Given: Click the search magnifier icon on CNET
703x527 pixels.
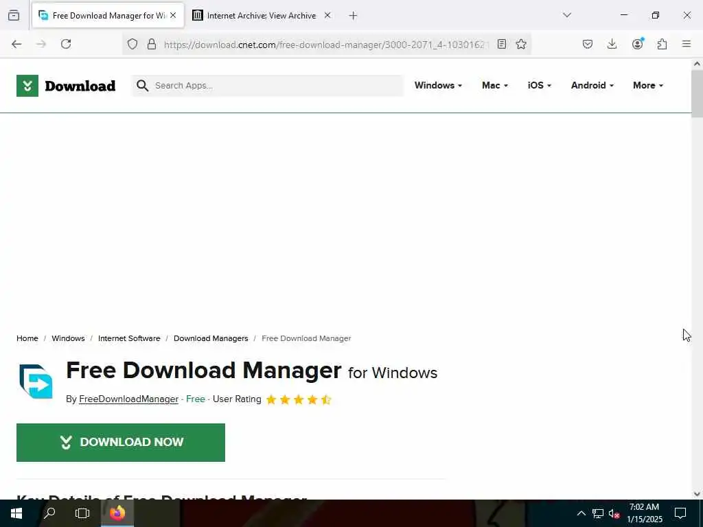Looking at the screenshot, I should (143, 86).
